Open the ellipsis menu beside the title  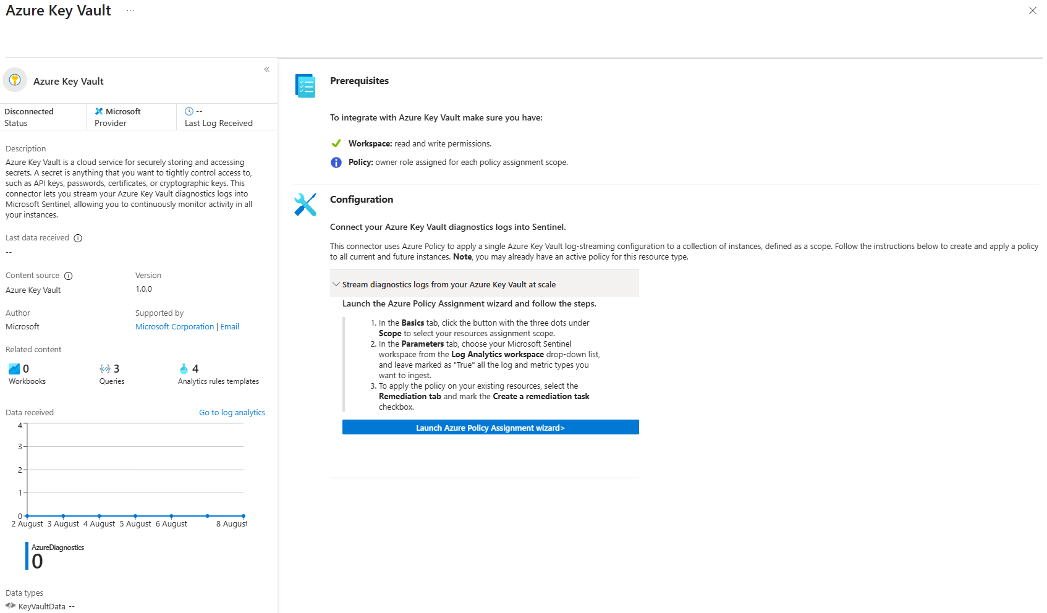coord(130,11)
